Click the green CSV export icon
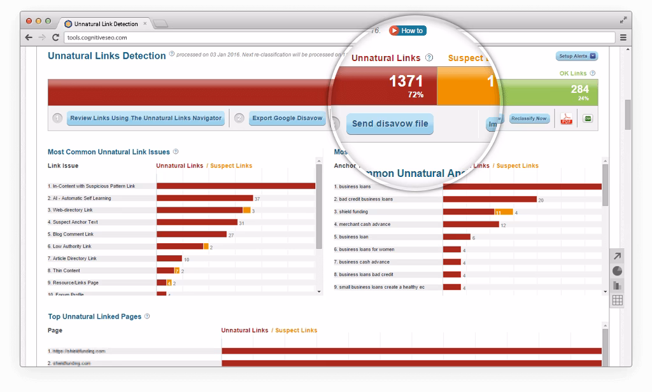Viewport: 652px width, 392px height. pyautogui.click(x=588, y=119)
